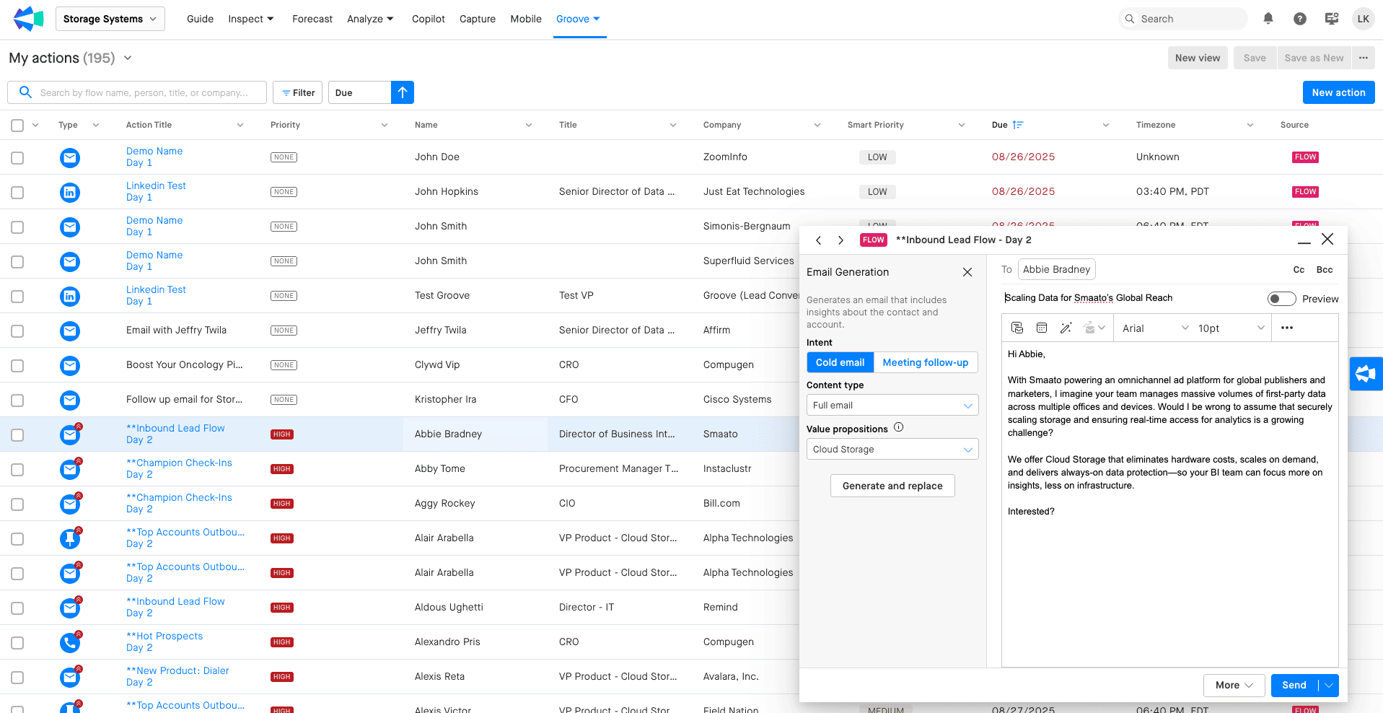Viewport: 1383px width, 713px height.
Task: Open the calendar scheduling icon in the editor
Action: coord(1041,328)
